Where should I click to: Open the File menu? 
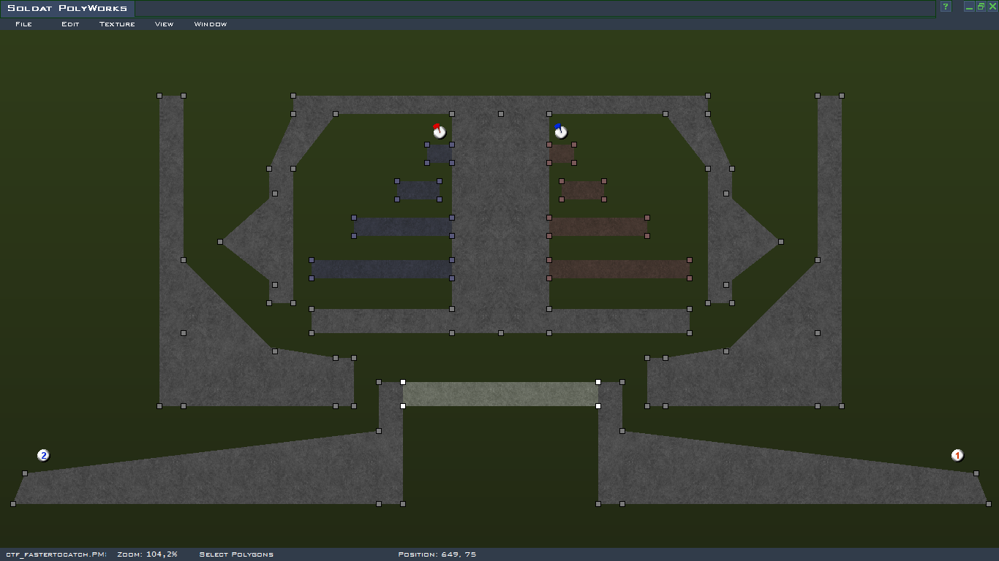coord(23,24)
